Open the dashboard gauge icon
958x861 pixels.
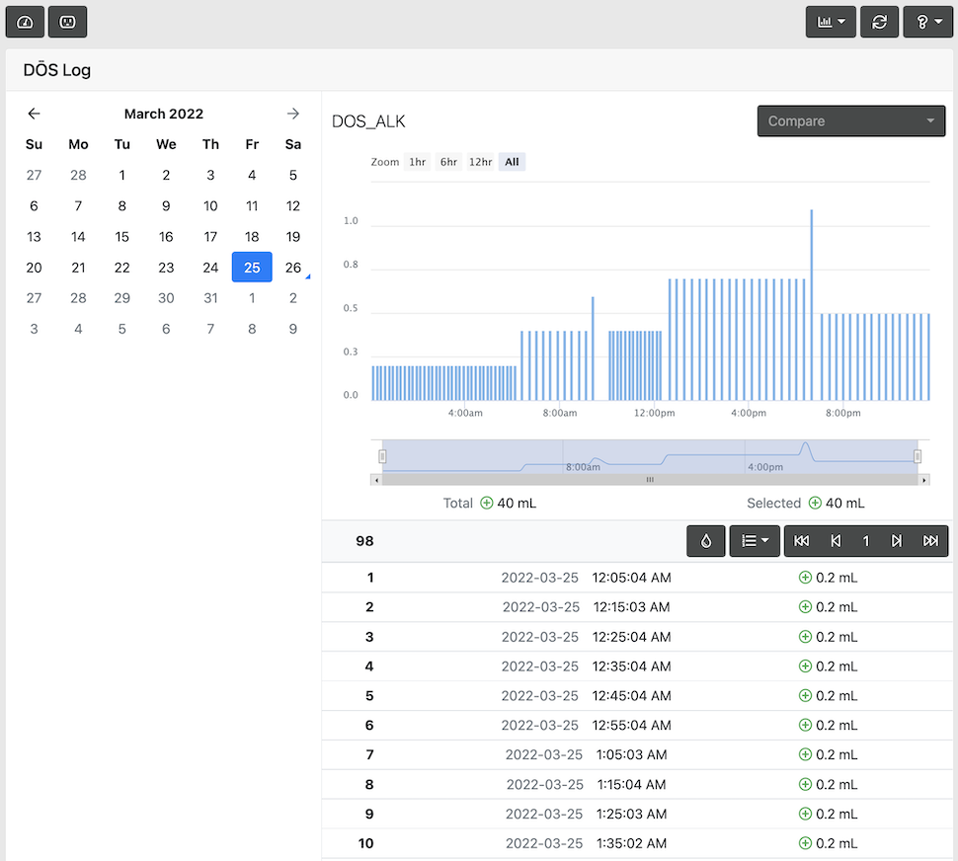(25, 22)
